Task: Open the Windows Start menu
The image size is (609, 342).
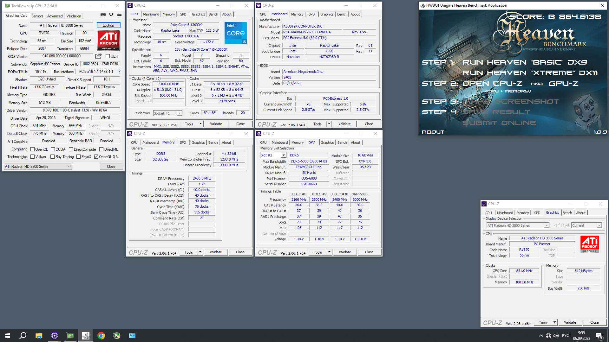Action: pyautogui.click(x=8, y=336)
